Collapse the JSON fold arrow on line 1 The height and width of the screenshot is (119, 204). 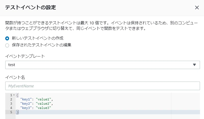(14, 95)
